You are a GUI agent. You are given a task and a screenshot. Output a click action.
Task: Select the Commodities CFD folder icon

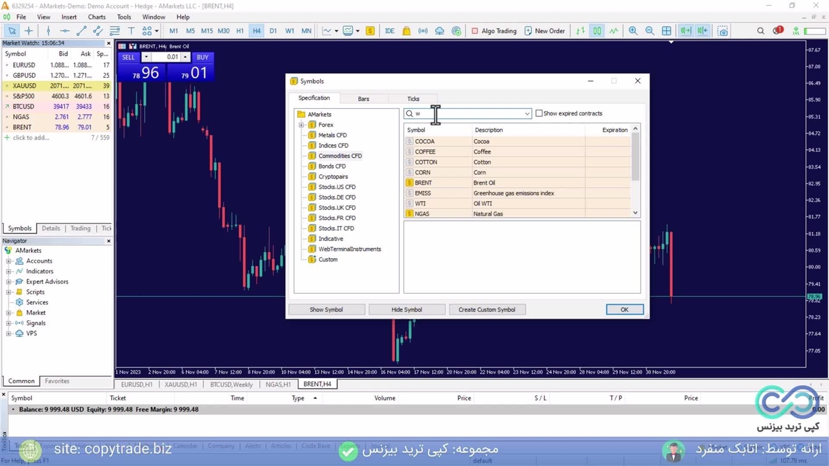pyautogui.click(x=312, y=156)
